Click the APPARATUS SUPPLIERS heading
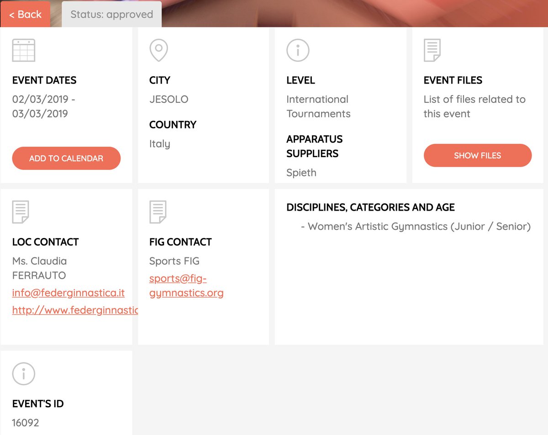The width and height of the screenshot is (548, 435). click(x=314, y=146)
